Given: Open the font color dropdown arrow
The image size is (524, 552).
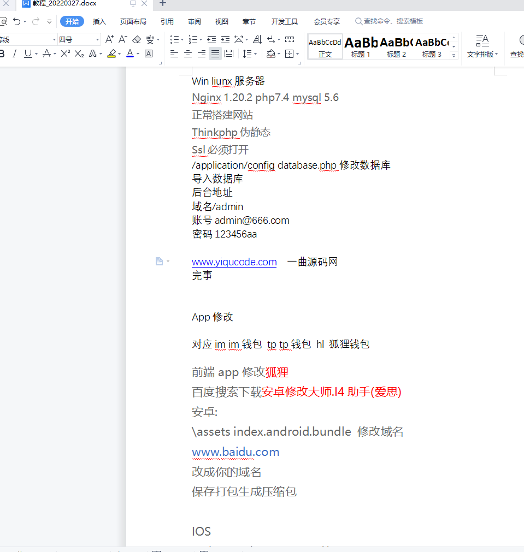Looking at the screenshot, I should [x=138, y=54].
